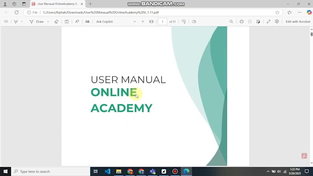Screen dimensions: 313x176
Task: Save the PDF file
Action: click(x=250, y=22)
